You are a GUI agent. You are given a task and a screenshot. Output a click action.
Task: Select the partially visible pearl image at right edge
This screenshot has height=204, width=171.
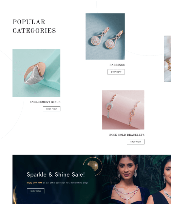coord(168,59)
